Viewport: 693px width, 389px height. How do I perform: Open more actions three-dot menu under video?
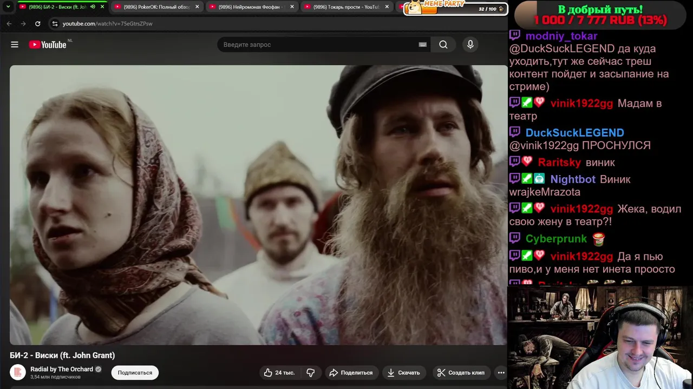tap(501, 372)
